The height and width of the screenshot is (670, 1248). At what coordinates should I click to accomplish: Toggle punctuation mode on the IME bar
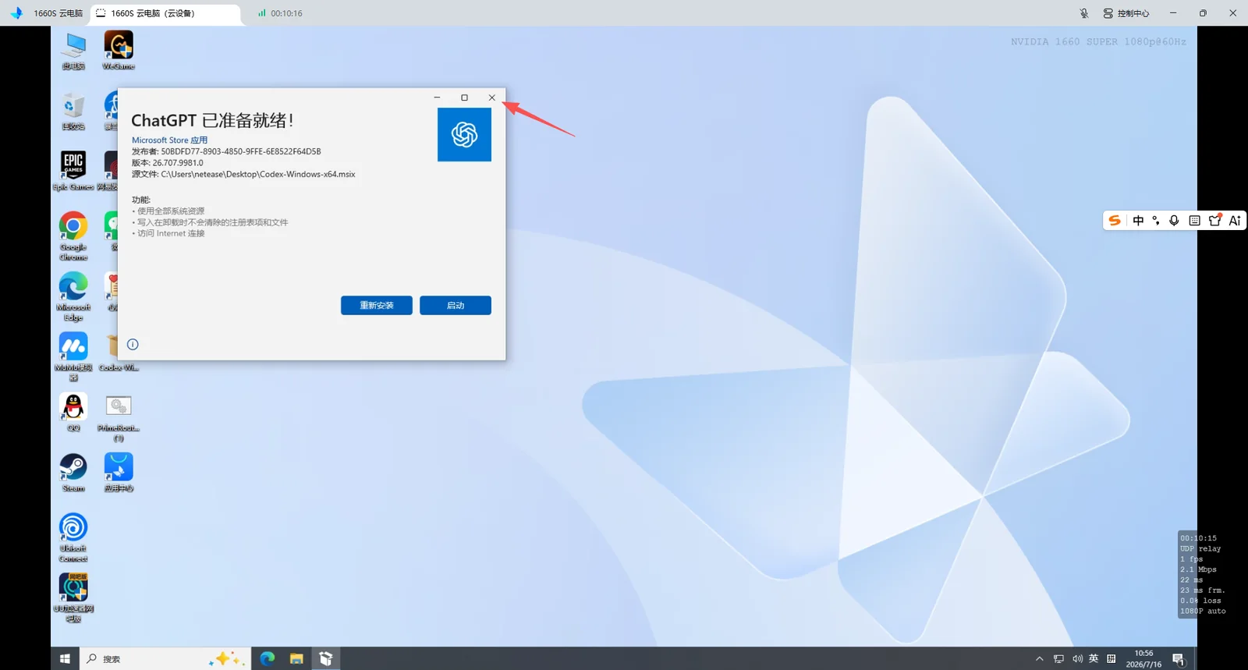(x=1156, y=221)
